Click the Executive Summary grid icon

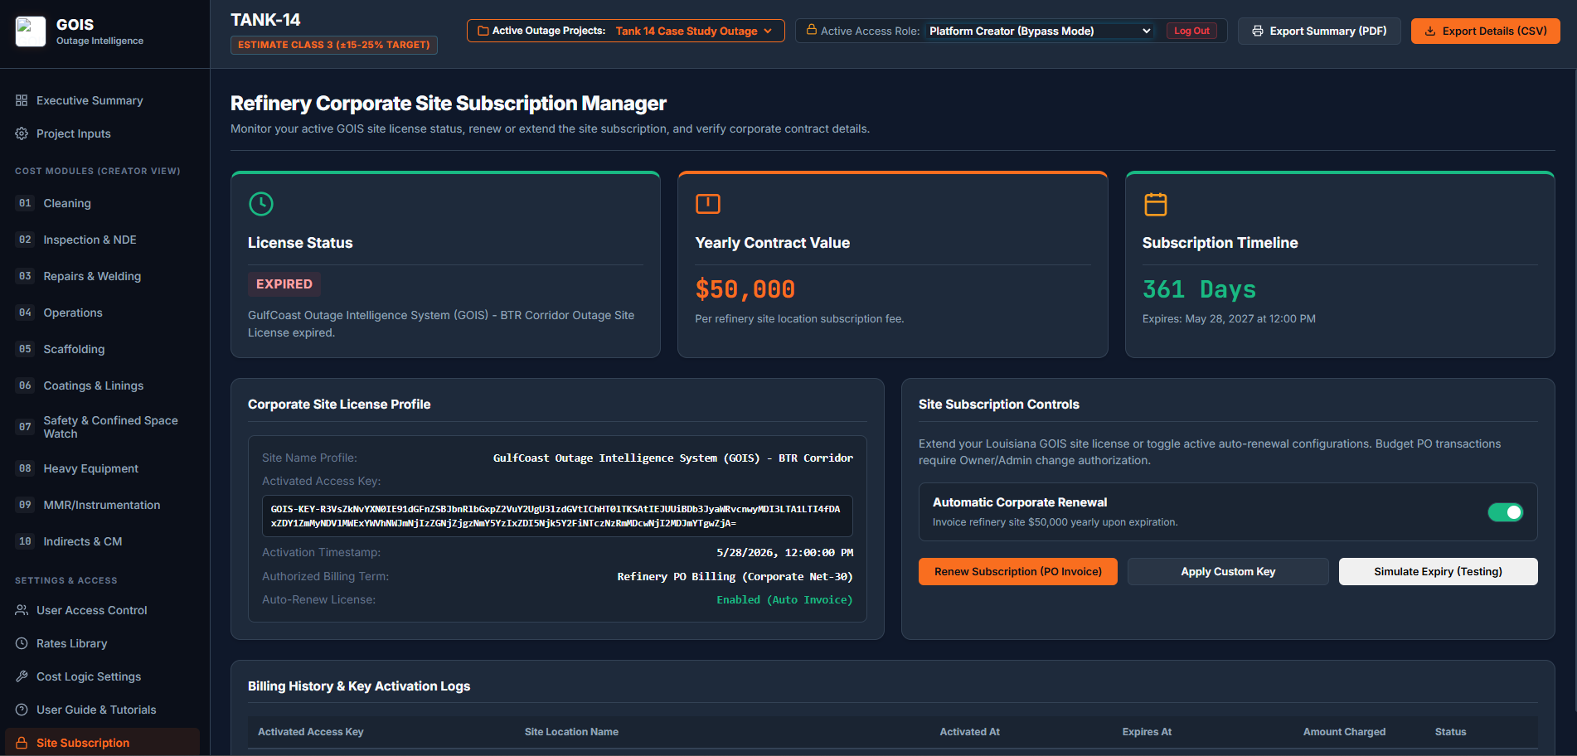22,100
